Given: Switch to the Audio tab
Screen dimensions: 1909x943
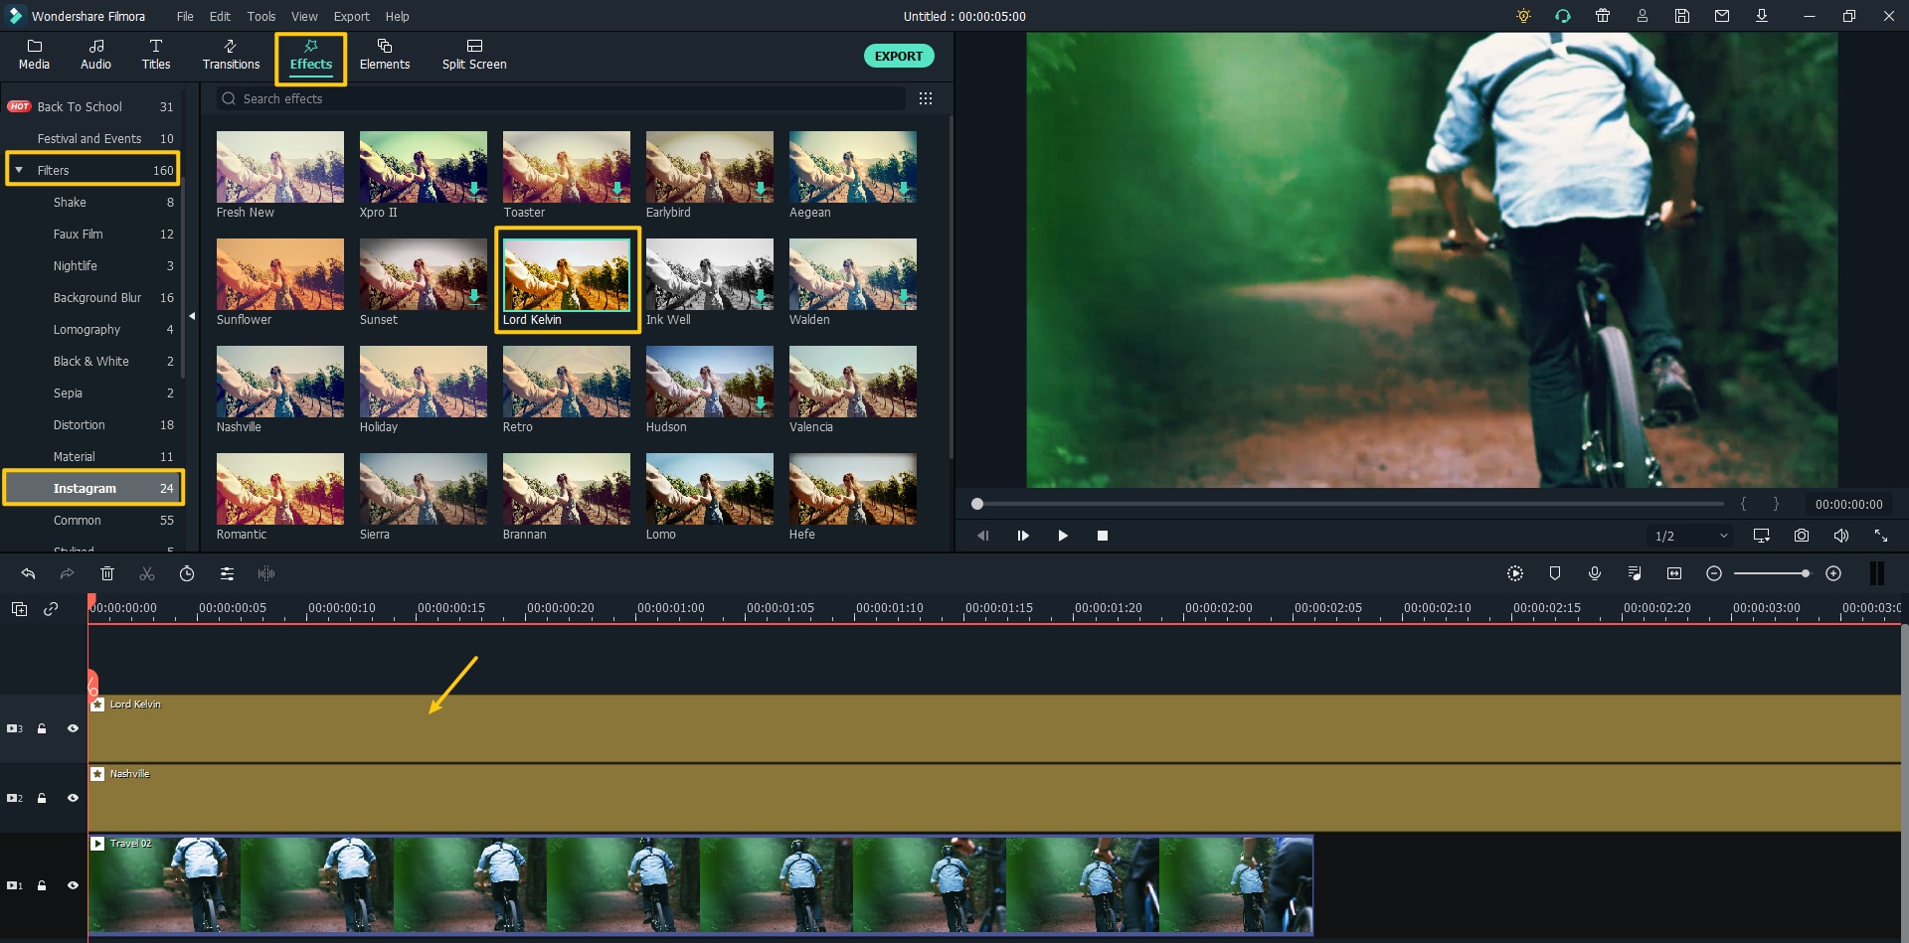Looking at the screenshot, I should (95, 56).
